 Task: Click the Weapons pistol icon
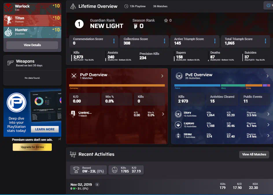(10, 63)
